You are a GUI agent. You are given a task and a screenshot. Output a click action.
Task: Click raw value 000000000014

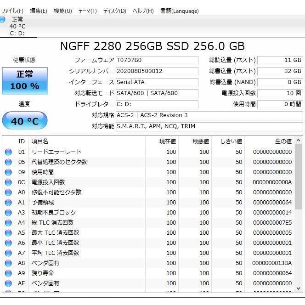pos(272,213)
